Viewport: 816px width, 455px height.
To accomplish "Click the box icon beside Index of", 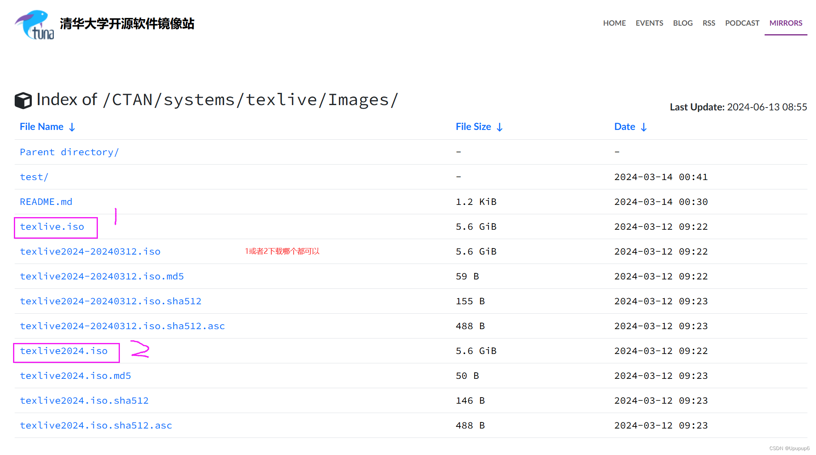I will (x=23, y=100).
